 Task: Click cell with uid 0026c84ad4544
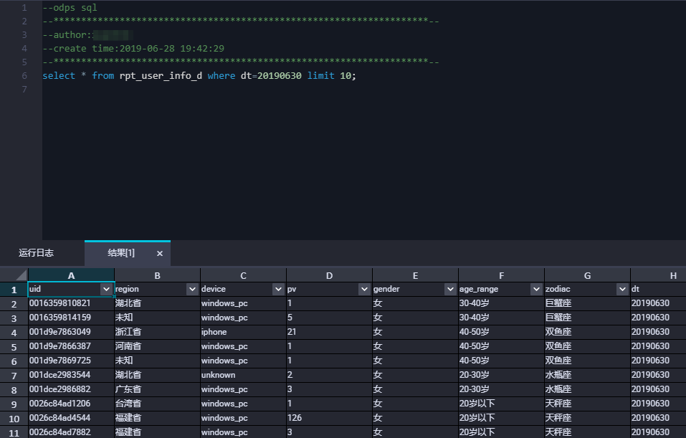click(71, 418)
